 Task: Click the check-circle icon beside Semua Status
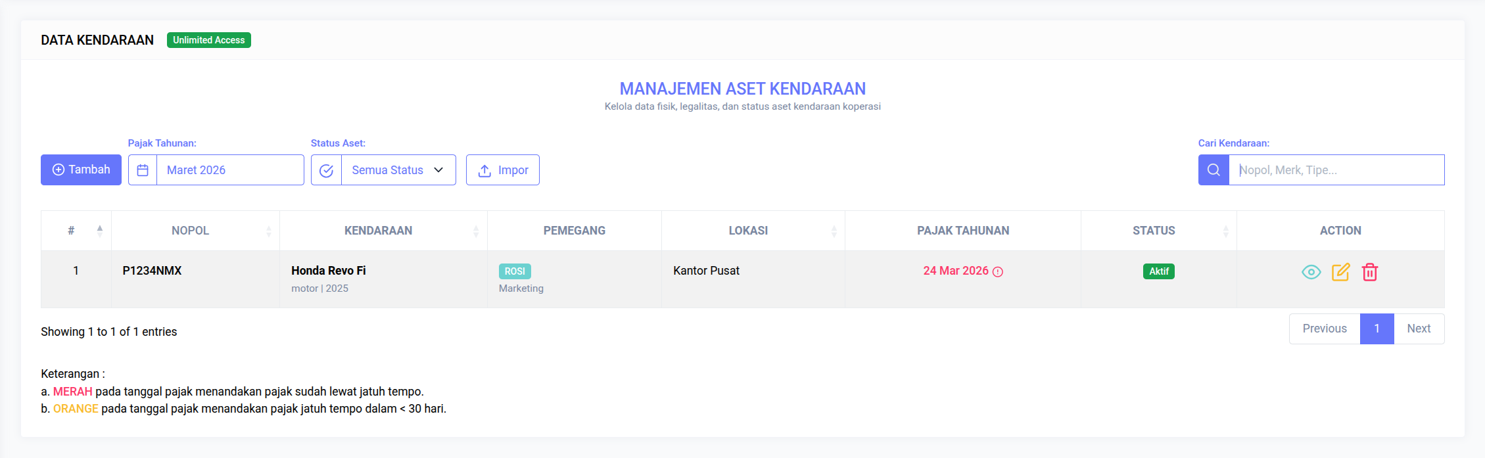tap(326, 170)
